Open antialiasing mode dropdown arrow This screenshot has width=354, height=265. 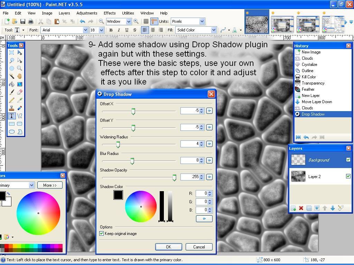pyautogui.click(x=229, y=30)
